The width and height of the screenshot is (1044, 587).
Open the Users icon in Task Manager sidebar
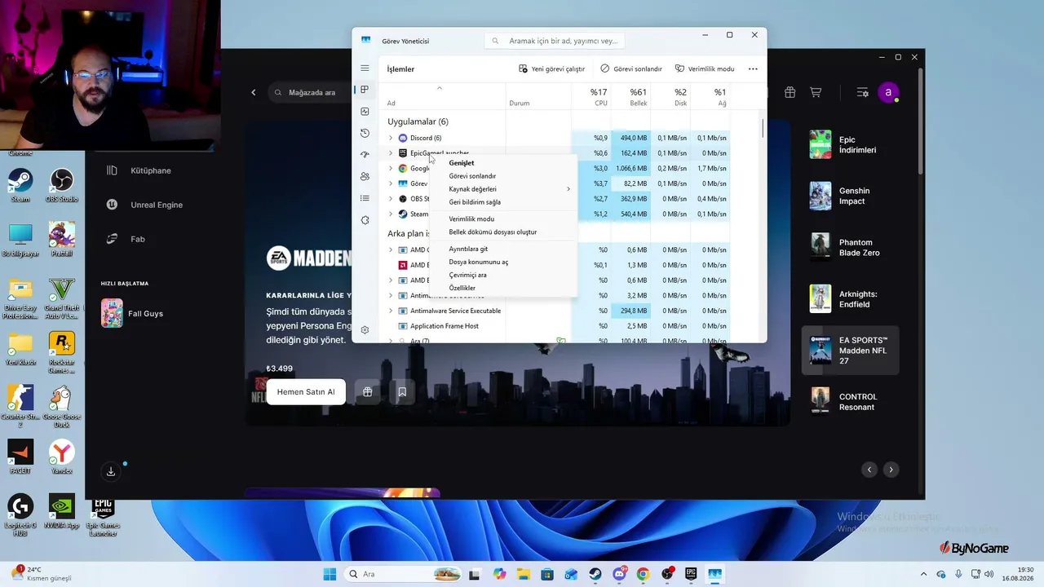(365, 177)
